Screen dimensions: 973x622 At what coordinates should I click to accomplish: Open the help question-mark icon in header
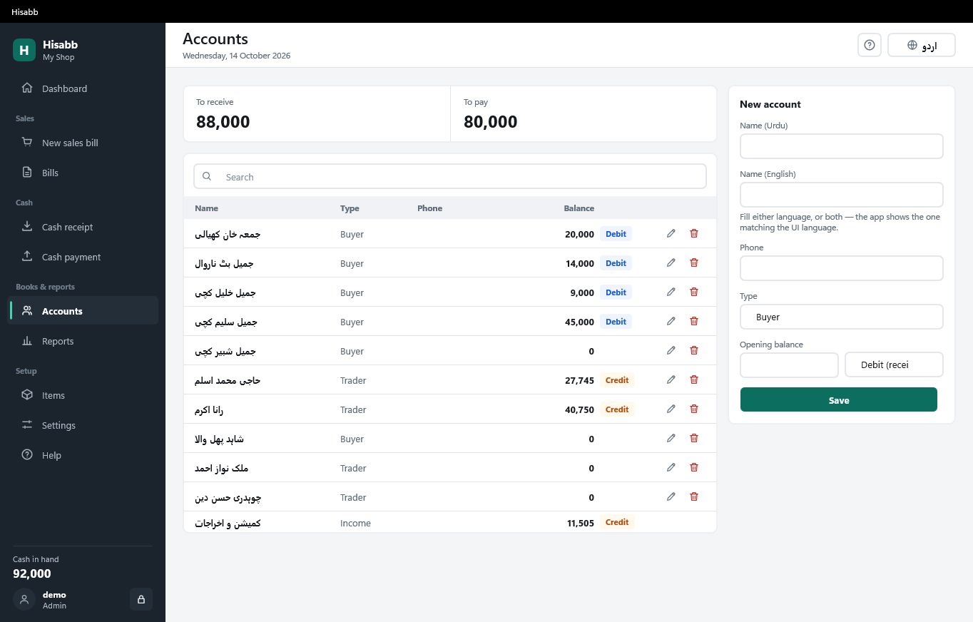pos(870,45)
